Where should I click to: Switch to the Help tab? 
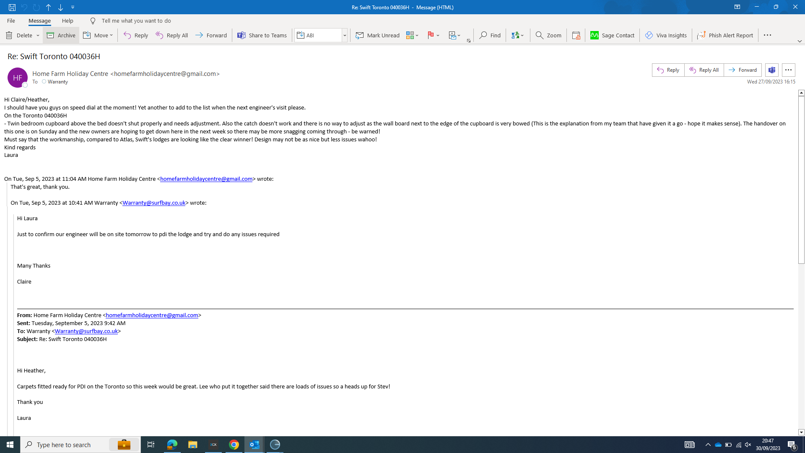(x=68, y=21)
